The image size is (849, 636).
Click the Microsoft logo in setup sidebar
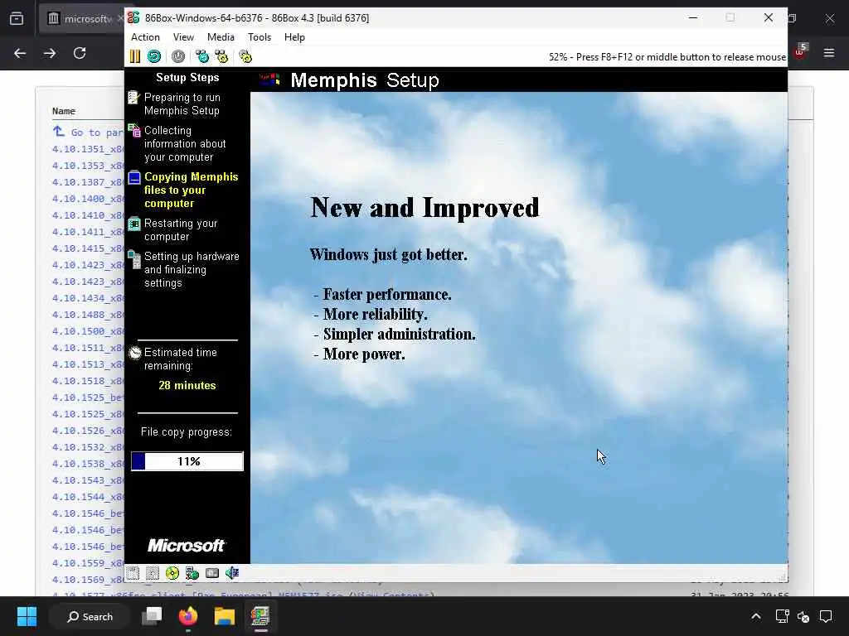[187, 545]
